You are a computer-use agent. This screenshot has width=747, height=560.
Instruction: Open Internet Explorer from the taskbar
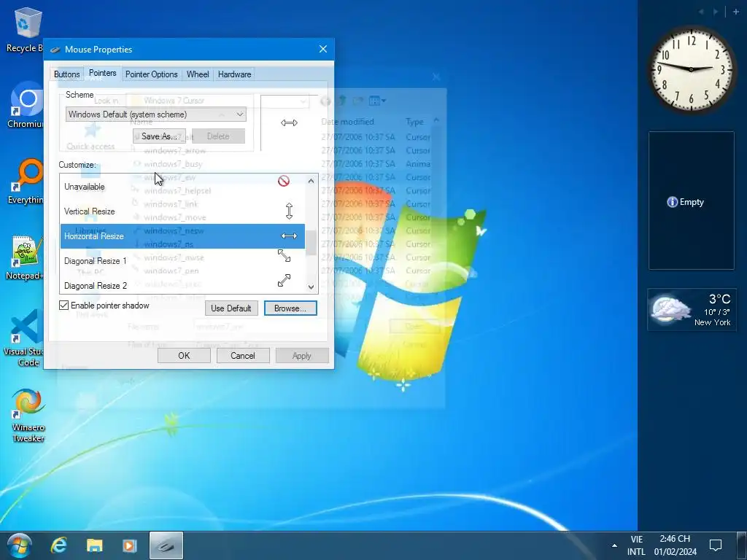(x=59, y=545)
